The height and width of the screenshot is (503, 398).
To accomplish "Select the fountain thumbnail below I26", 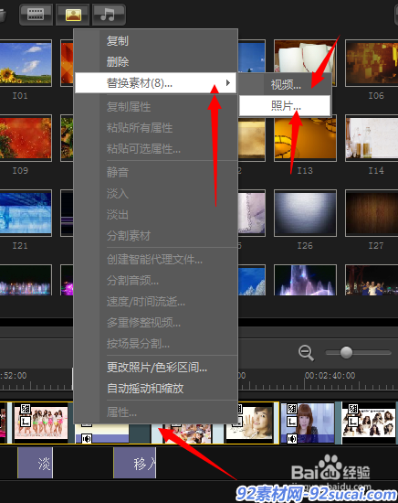I will 305,280.
